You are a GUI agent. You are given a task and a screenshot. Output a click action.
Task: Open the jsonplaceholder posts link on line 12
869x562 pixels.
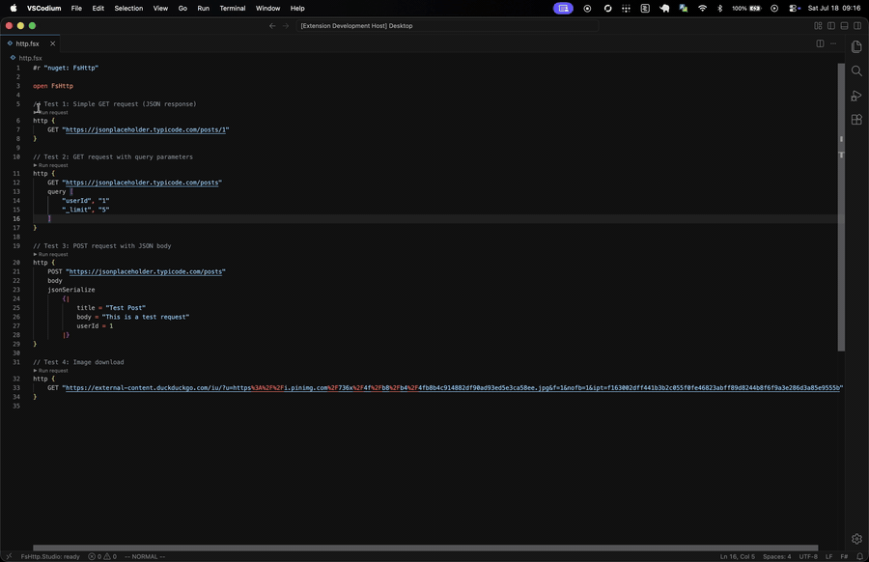(x=142, y=183)
